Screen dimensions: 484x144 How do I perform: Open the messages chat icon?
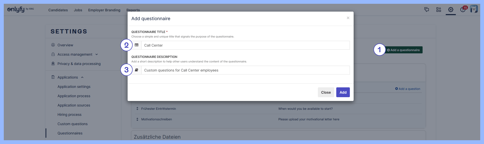tap(427, 10)
